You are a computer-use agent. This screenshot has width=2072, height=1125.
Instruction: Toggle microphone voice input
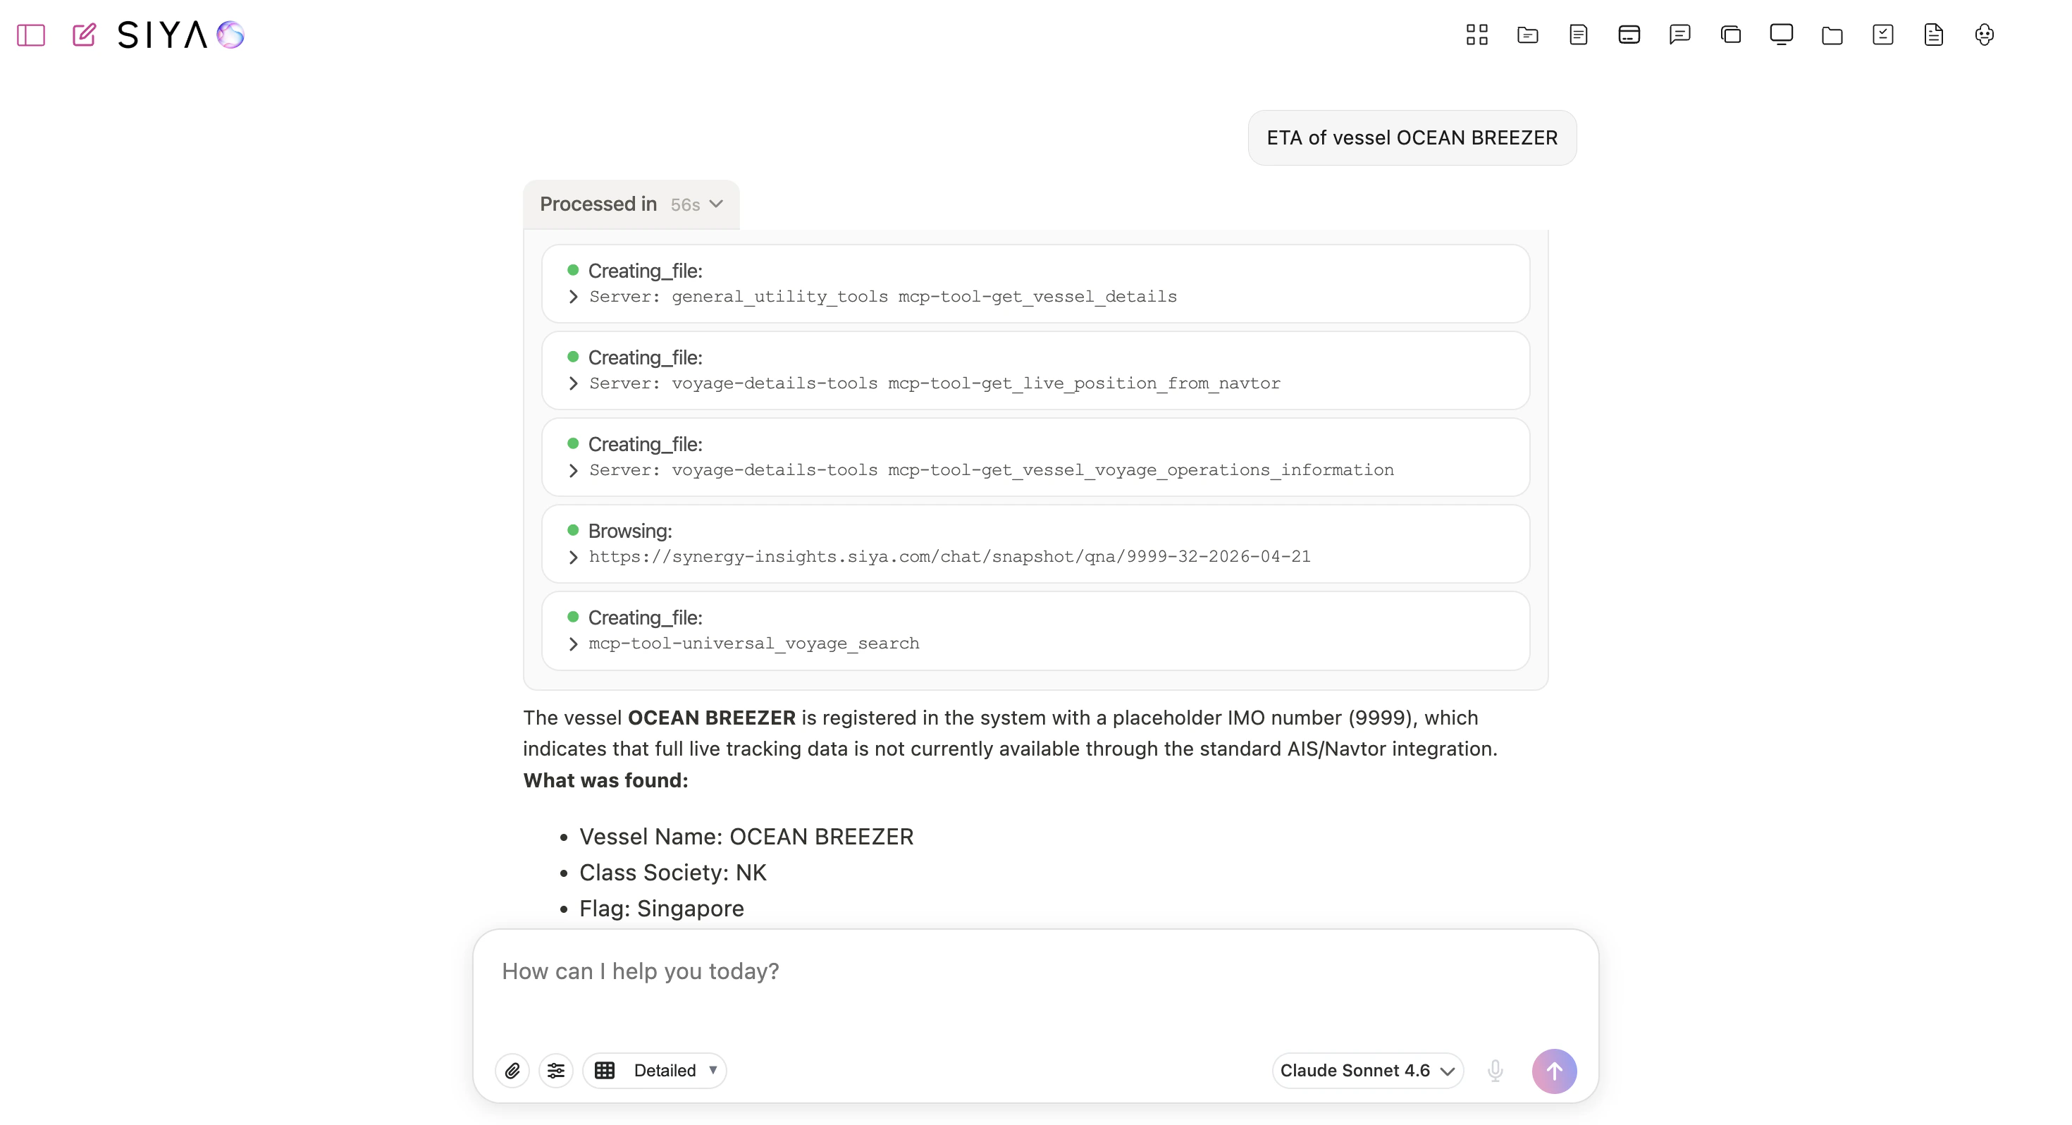tap(1496, 1070)
